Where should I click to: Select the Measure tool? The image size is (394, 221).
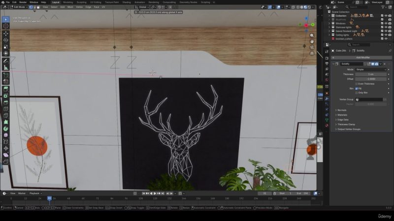click(x=6, y=67)
